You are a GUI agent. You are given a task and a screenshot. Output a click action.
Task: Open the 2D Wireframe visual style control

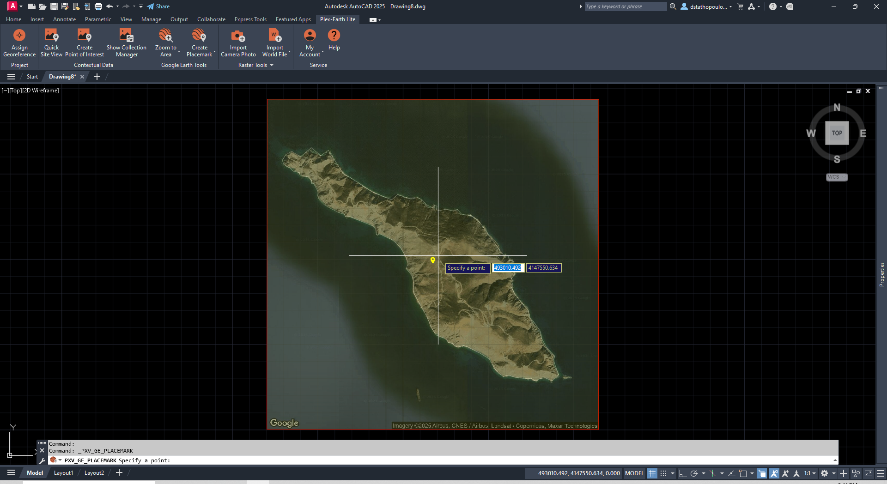tap(41, 91)
